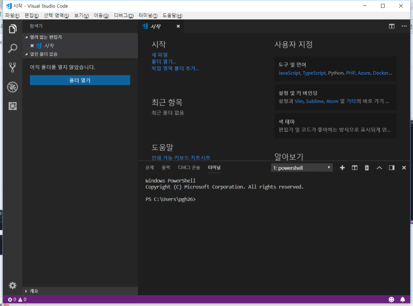Click the PHP language link
The height and width of the screenshot is (306, 413).
coord(350,73)
